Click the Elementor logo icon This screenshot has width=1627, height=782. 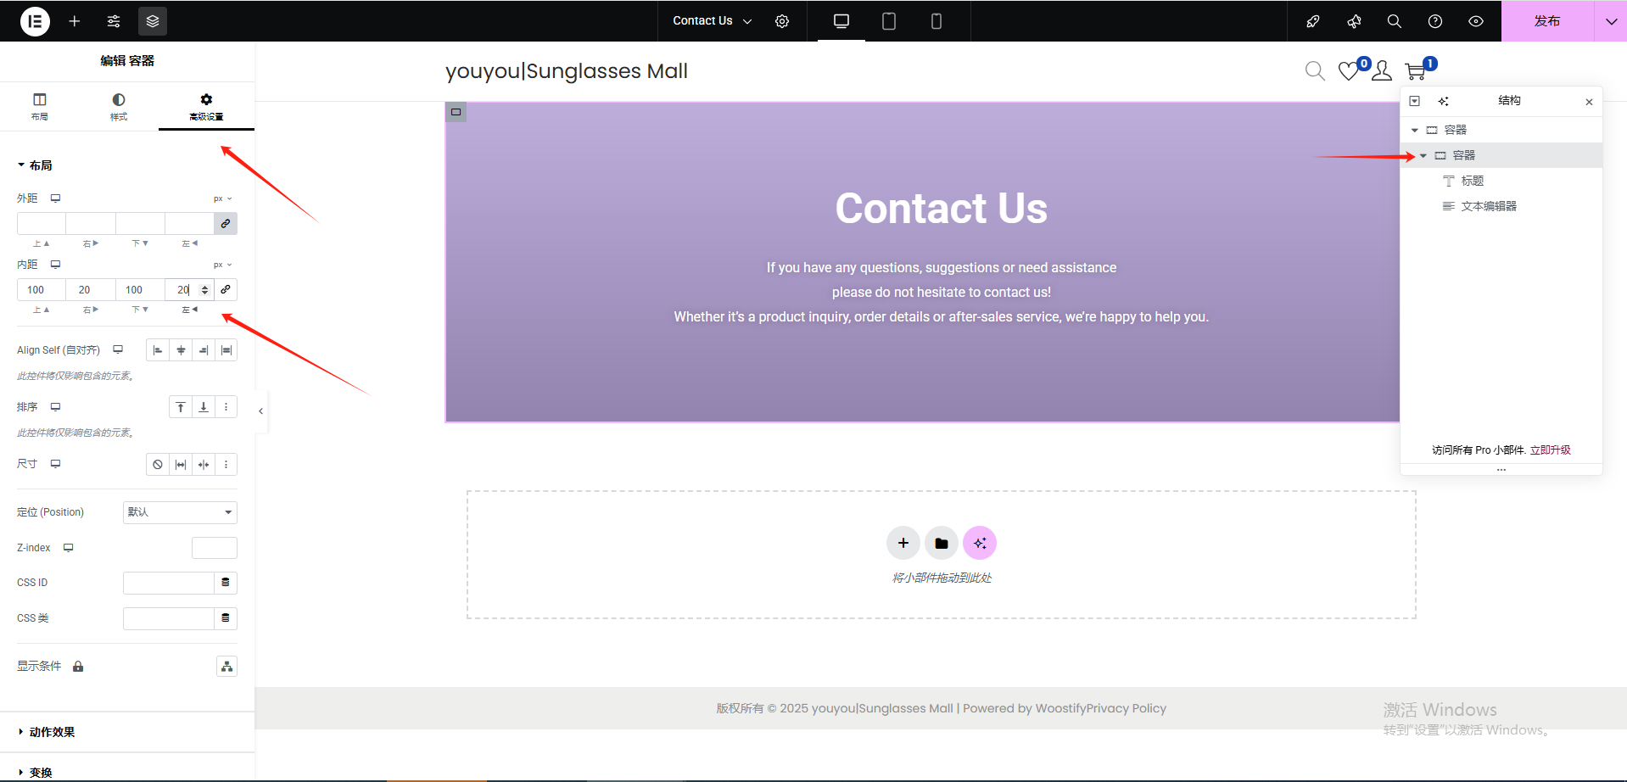pos(35,21)
